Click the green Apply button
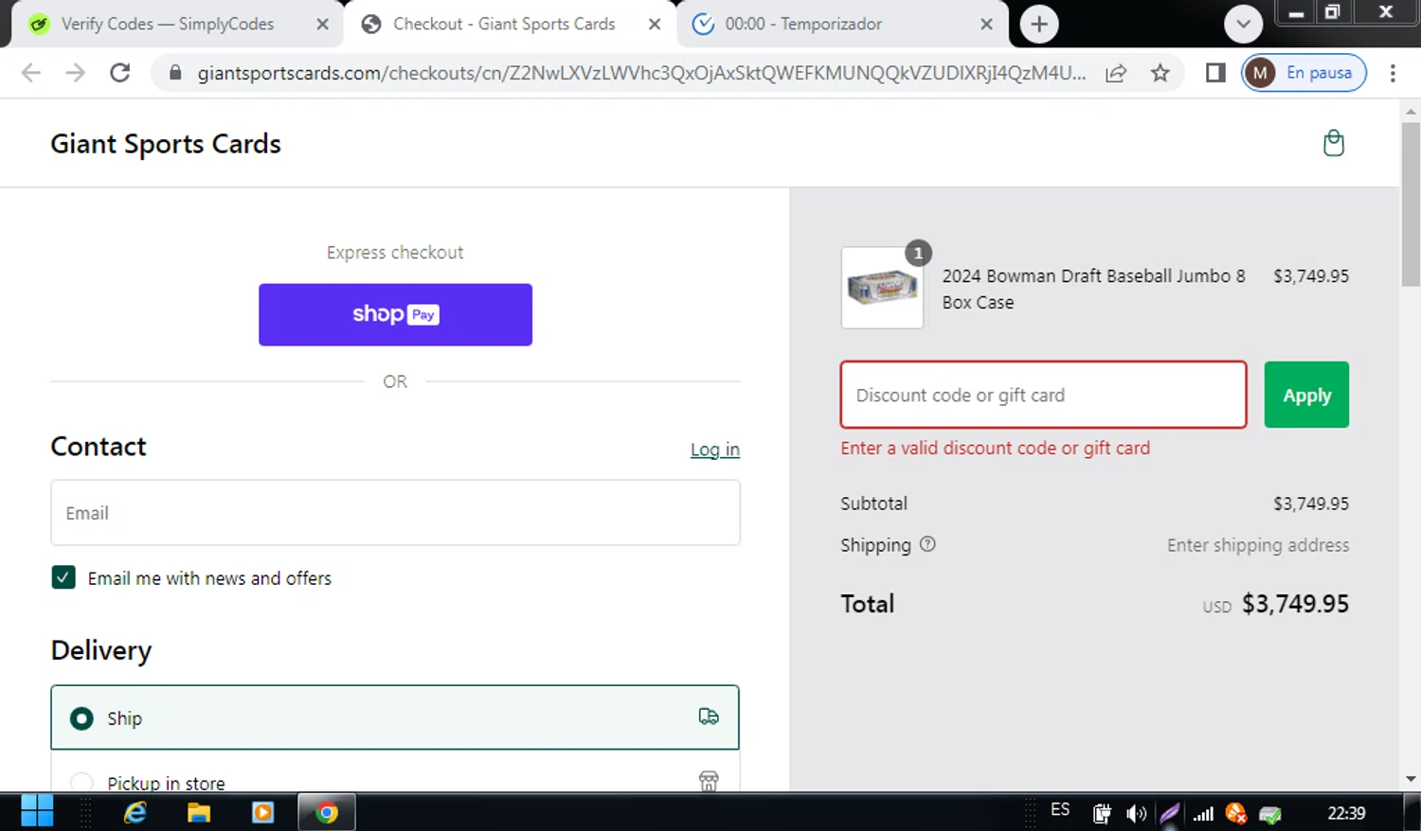The image size is (1421, 831). (x=1306, y=395)
